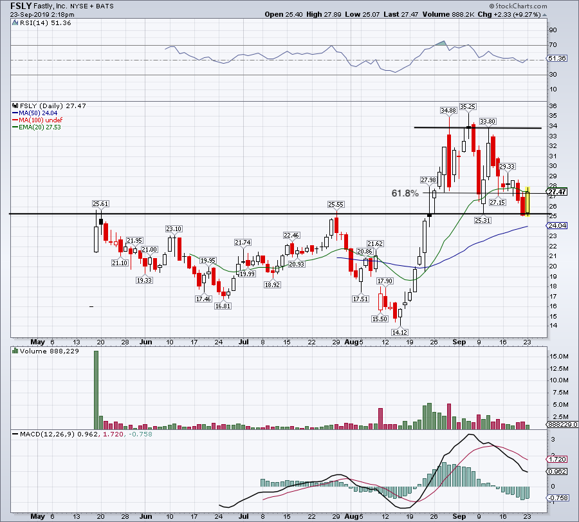Click the tallest green volume bar
The width and height of the screenshot is (579, 522).
pos(96,390)
